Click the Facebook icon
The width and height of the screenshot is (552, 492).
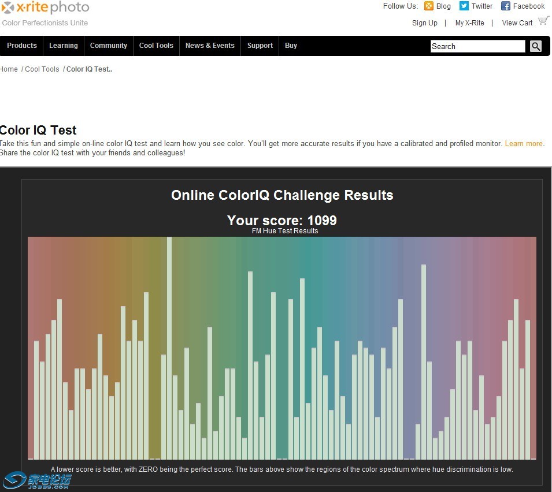[x=506, y=6]
